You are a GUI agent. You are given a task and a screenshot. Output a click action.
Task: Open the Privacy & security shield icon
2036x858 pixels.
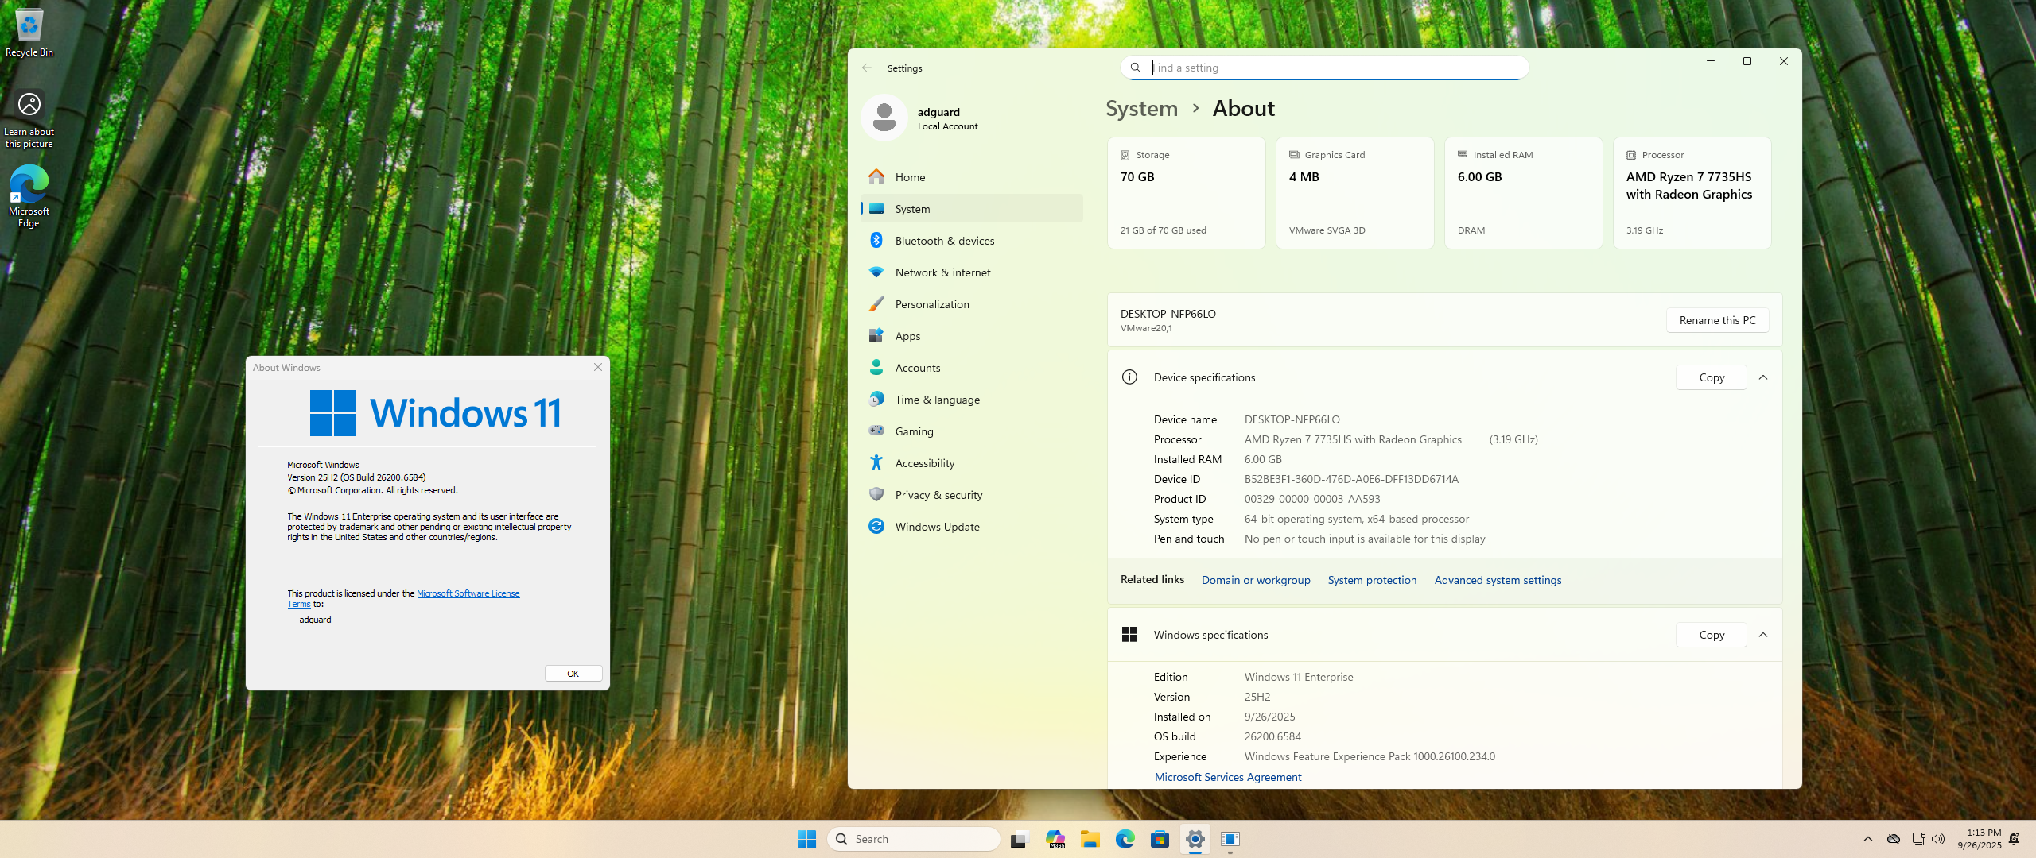pyautogui.click(x=876, y=495)
